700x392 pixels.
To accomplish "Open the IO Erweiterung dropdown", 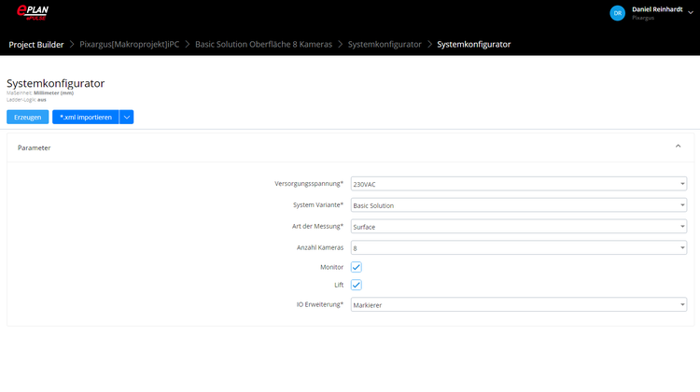I will (x=518, y=304).
